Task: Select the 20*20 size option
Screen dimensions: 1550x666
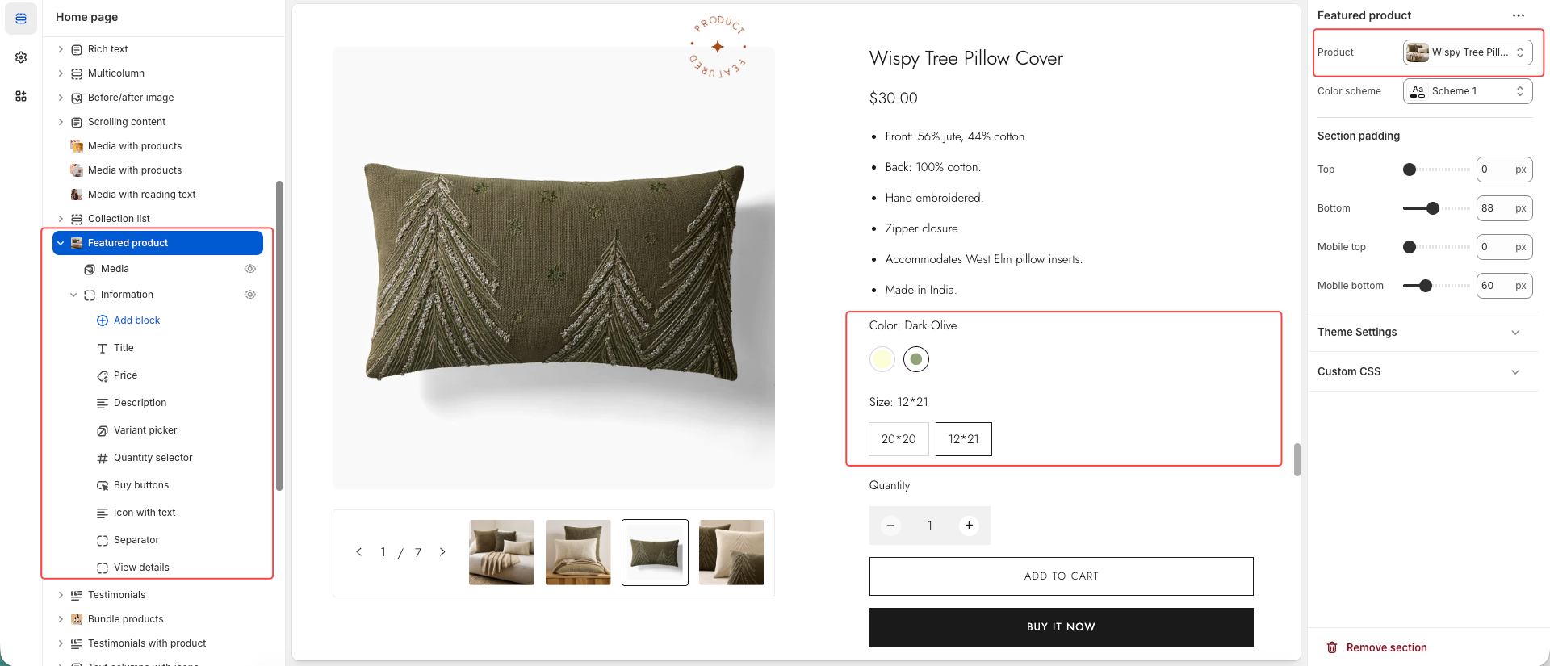Action: (899, 439)
